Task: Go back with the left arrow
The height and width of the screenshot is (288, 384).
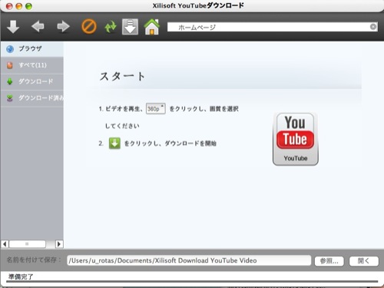Action: (38, 26)
